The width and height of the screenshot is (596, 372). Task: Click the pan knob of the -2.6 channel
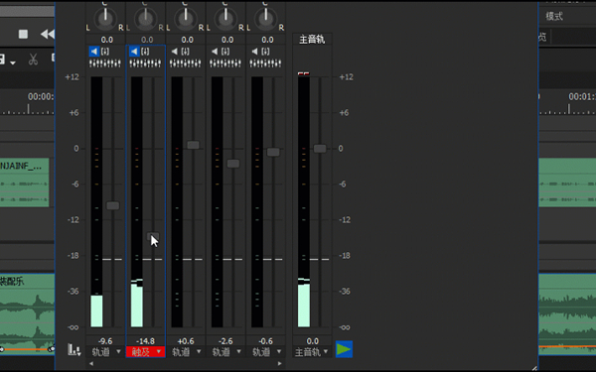click(225, 18)
